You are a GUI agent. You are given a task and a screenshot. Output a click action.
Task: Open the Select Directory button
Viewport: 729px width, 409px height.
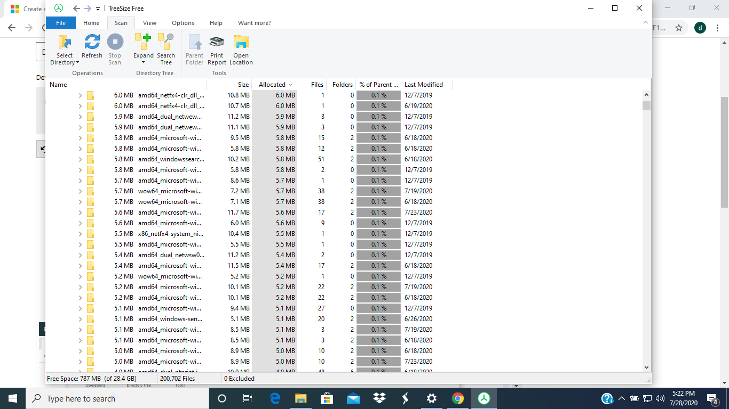pos(65,50)
